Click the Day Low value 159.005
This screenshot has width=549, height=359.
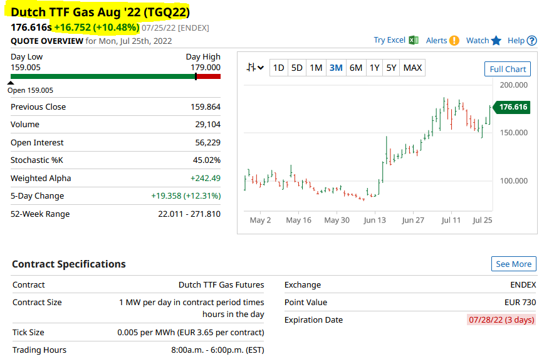(x=26, y=67)
